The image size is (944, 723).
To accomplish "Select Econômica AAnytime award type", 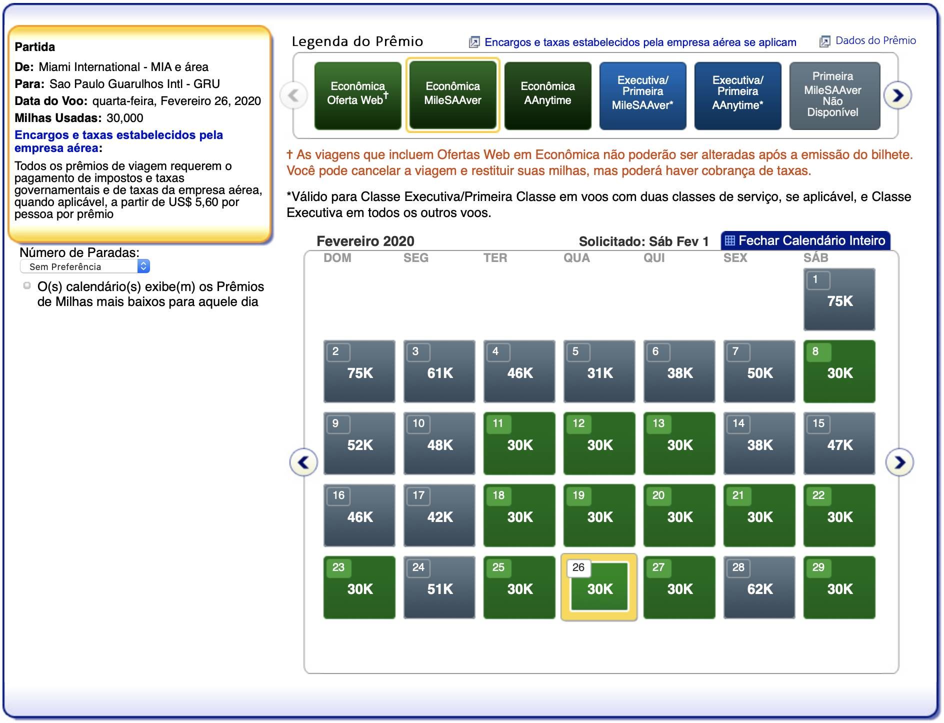I will tap(548, 95).
